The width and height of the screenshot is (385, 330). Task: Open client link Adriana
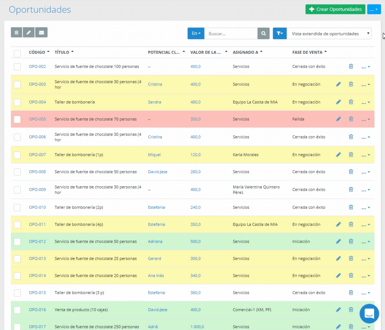point(155,242)
